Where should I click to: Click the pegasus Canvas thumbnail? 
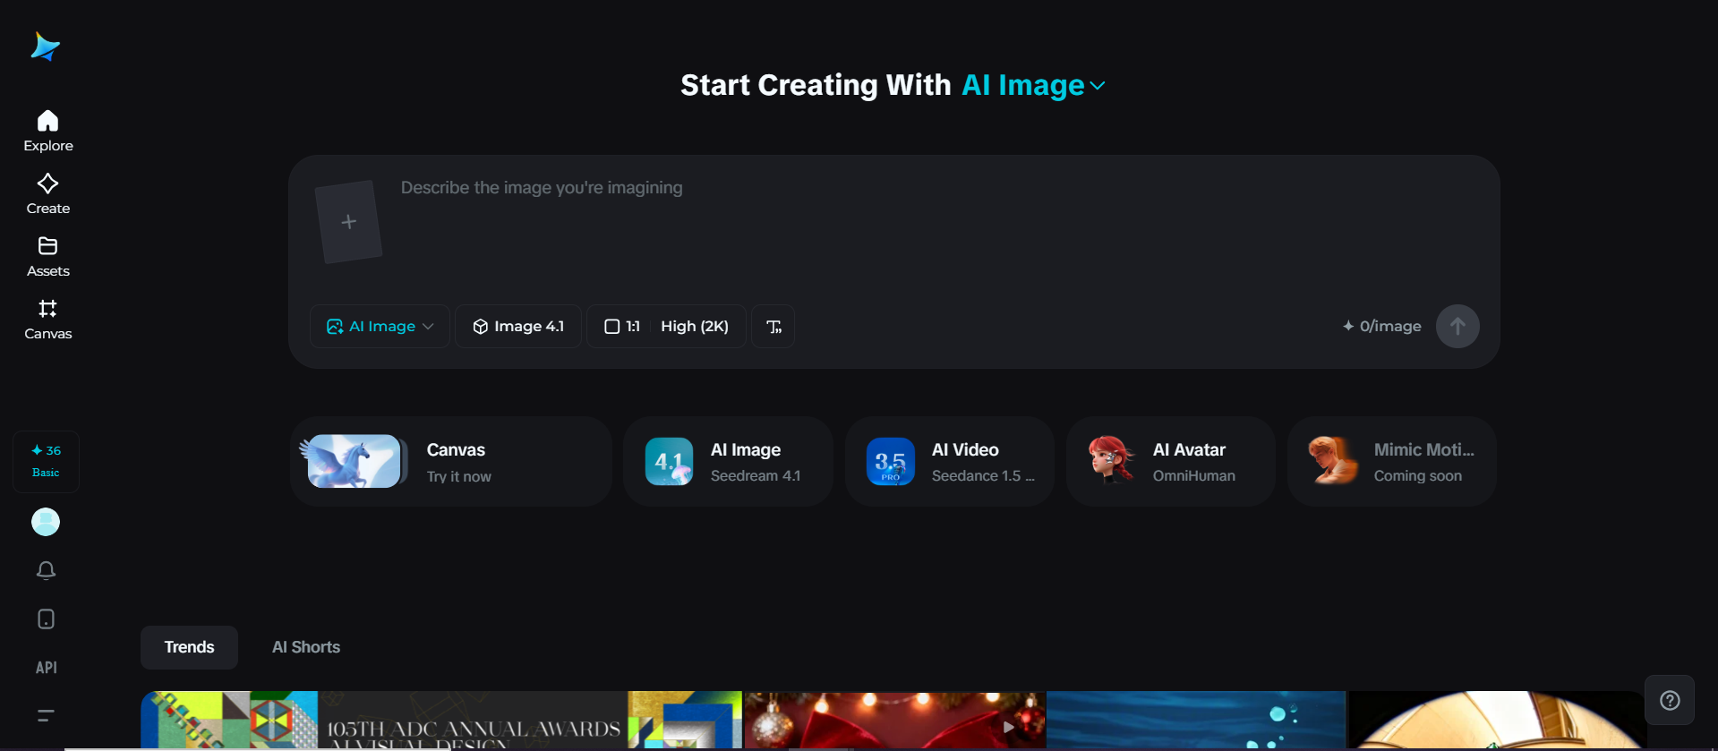[x=354, y=461]
